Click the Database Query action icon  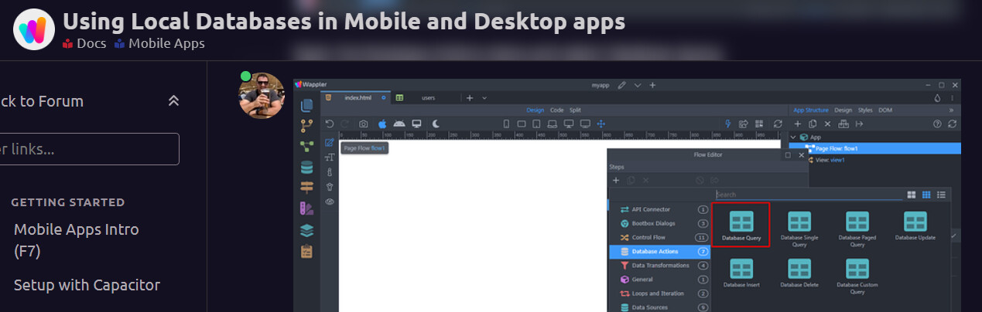point(741,222)
